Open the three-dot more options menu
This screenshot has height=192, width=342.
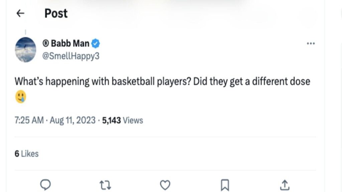tap(311, 43)
